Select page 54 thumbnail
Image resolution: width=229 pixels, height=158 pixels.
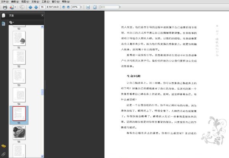pos(19,95)
